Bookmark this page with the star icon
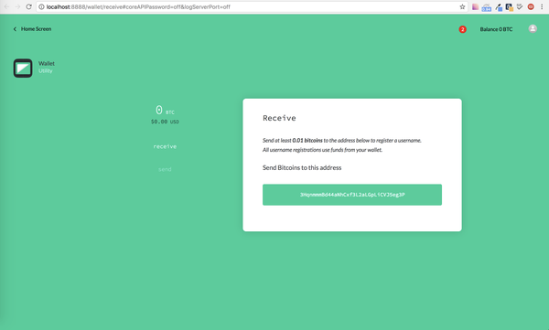Image resolution: width=549 pixels, height=330 pixels. (x=462, y=6)
